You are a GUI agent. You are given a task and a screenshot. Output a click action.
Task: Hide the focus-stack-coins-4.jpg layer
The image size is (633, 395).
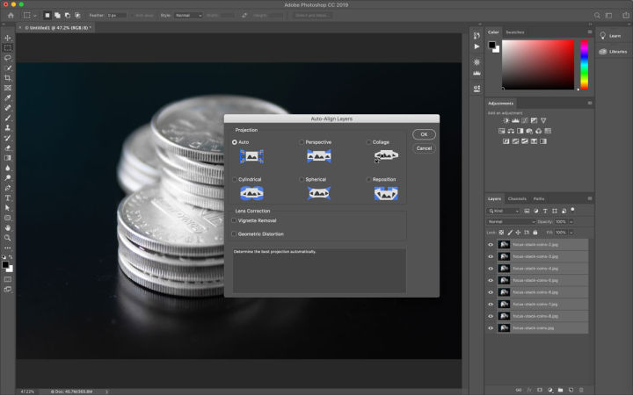click(x=491, y=269)
